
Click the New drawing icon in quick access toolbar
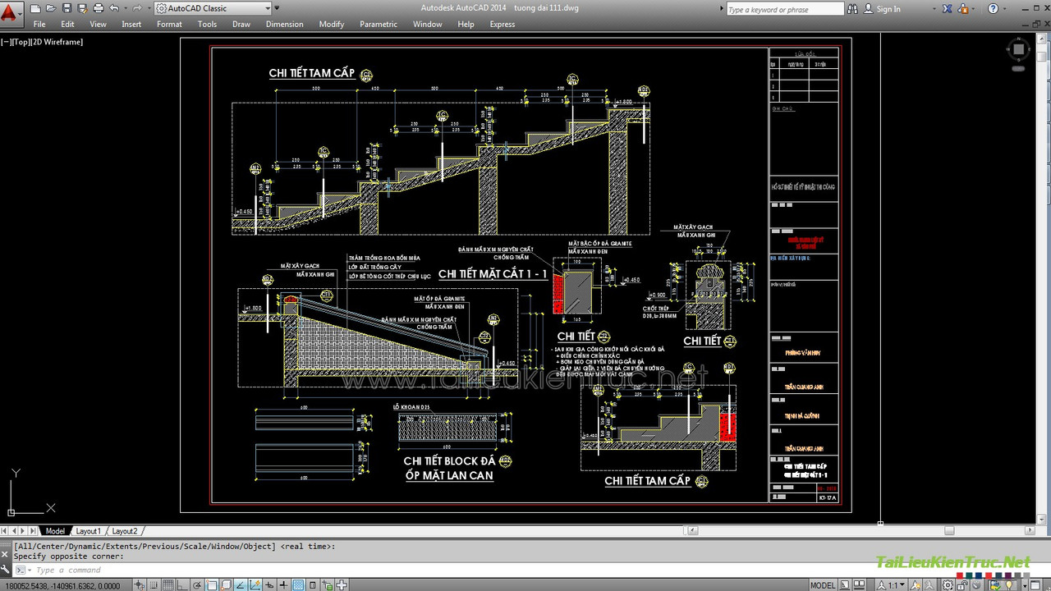(x=35, y=8)
